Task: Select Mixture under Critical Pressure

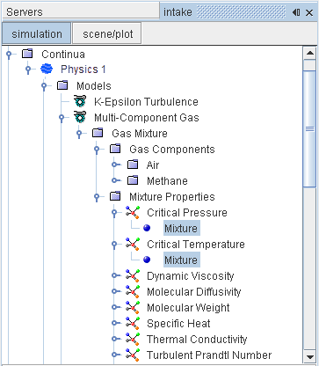Action: pos(182,228)
